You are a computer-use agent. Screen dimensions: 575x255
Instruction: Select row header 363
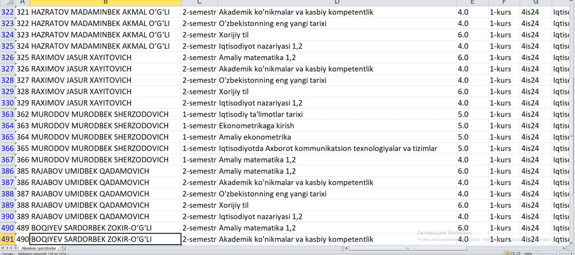pos(7,114)
